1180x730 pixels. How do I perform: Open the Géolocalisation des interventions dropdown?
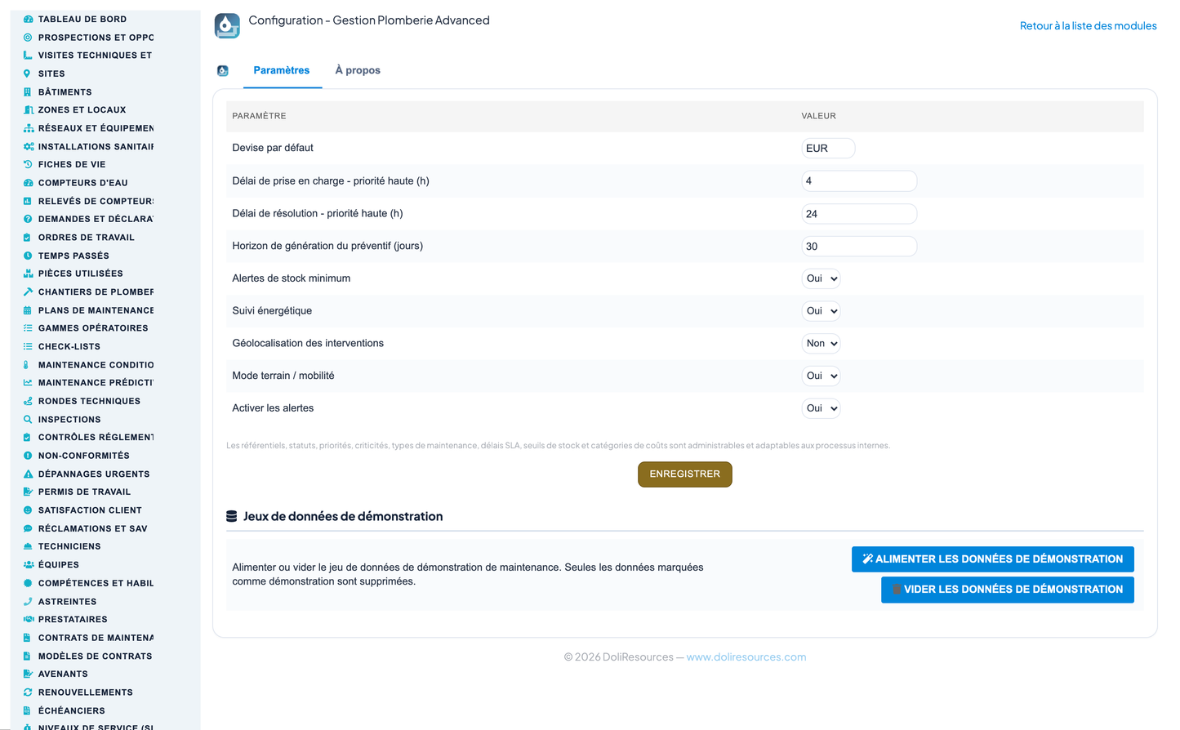[821, 344]
